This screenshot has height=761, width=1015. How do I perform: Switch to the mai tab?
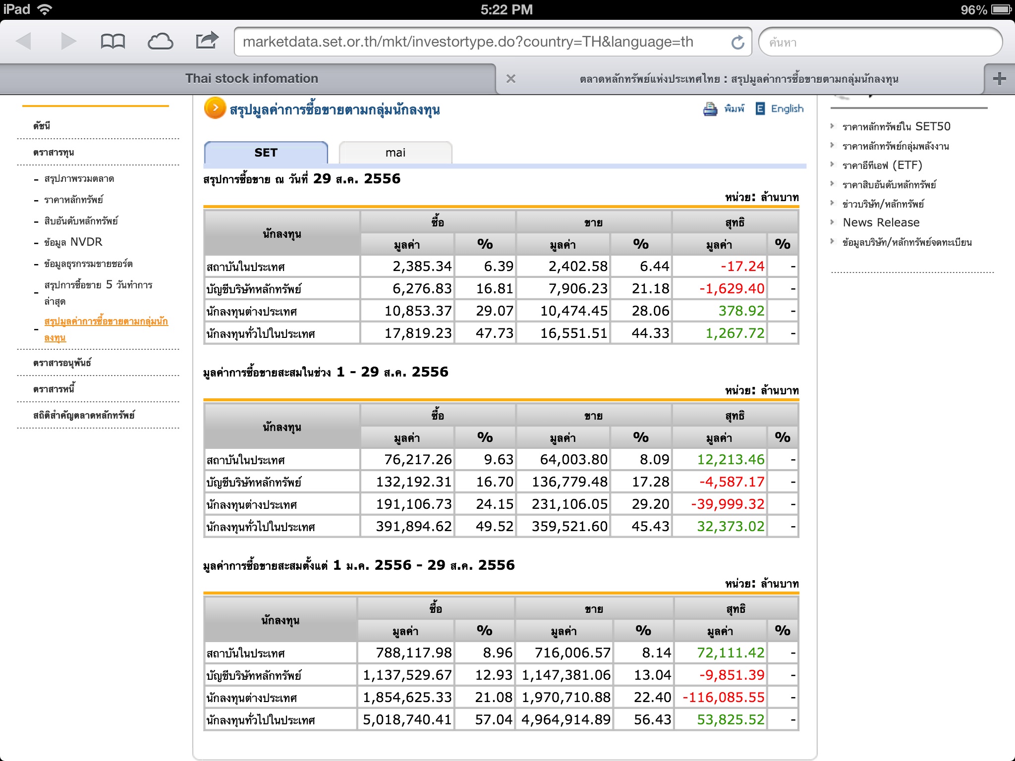tap(395, 153)
